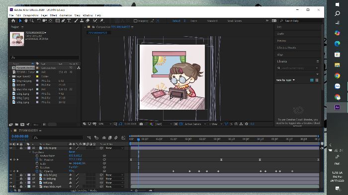The image size is (348, 195).
Task: Open the Effects & Presets panel
Action: coord(286,48)
